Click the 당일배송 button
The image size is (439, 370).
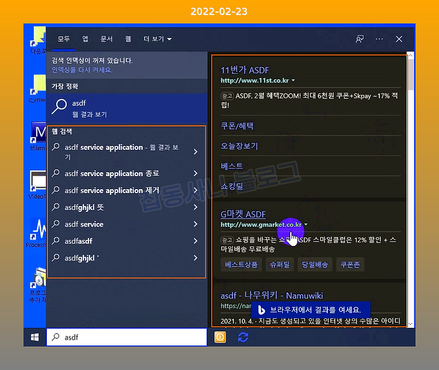point(315,265)
